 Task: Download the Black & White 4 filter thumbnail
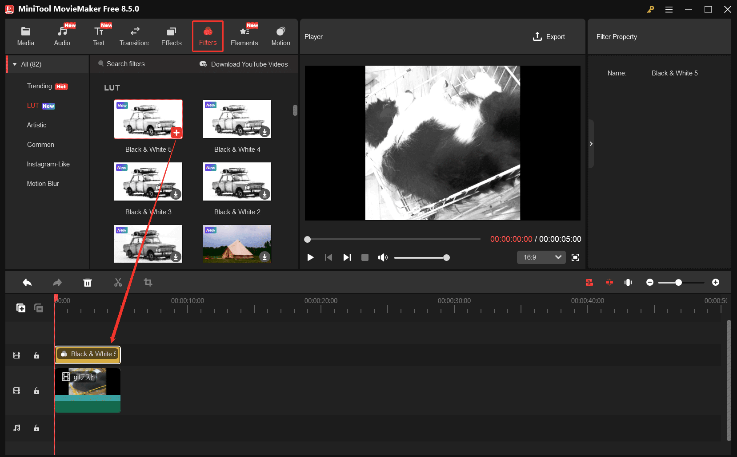(x=264, y=131)
